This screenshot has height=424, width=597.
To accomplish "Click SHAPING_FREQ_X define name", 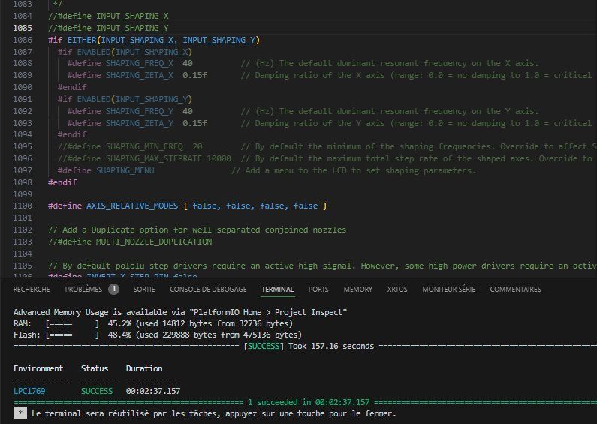I will (140, 63).
